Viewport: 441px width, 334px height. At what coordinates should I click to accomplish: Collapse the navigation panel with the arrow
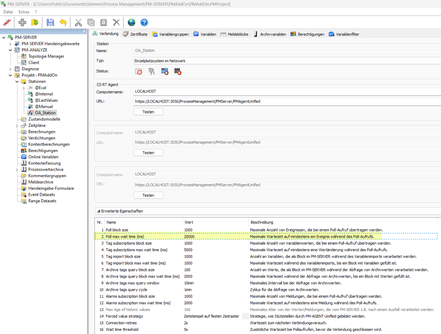click(84, 31)
